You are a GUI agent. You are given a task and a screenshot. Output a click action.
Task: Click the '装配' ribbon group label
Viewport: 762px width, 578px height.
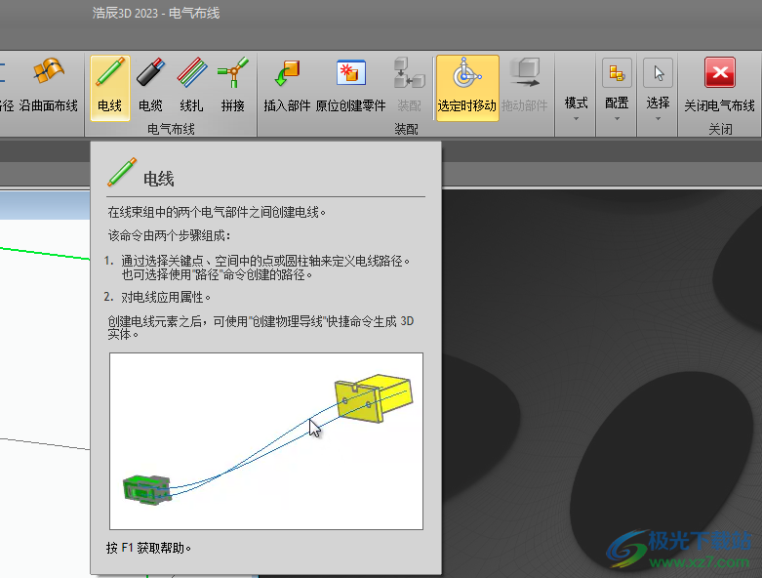pyautogui.click(x=406, y=129)
